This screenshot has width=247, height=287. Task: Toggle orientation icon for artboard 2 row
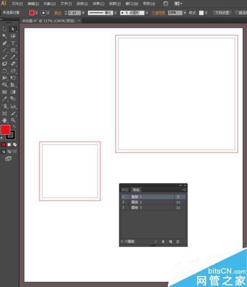pos(178,202)
